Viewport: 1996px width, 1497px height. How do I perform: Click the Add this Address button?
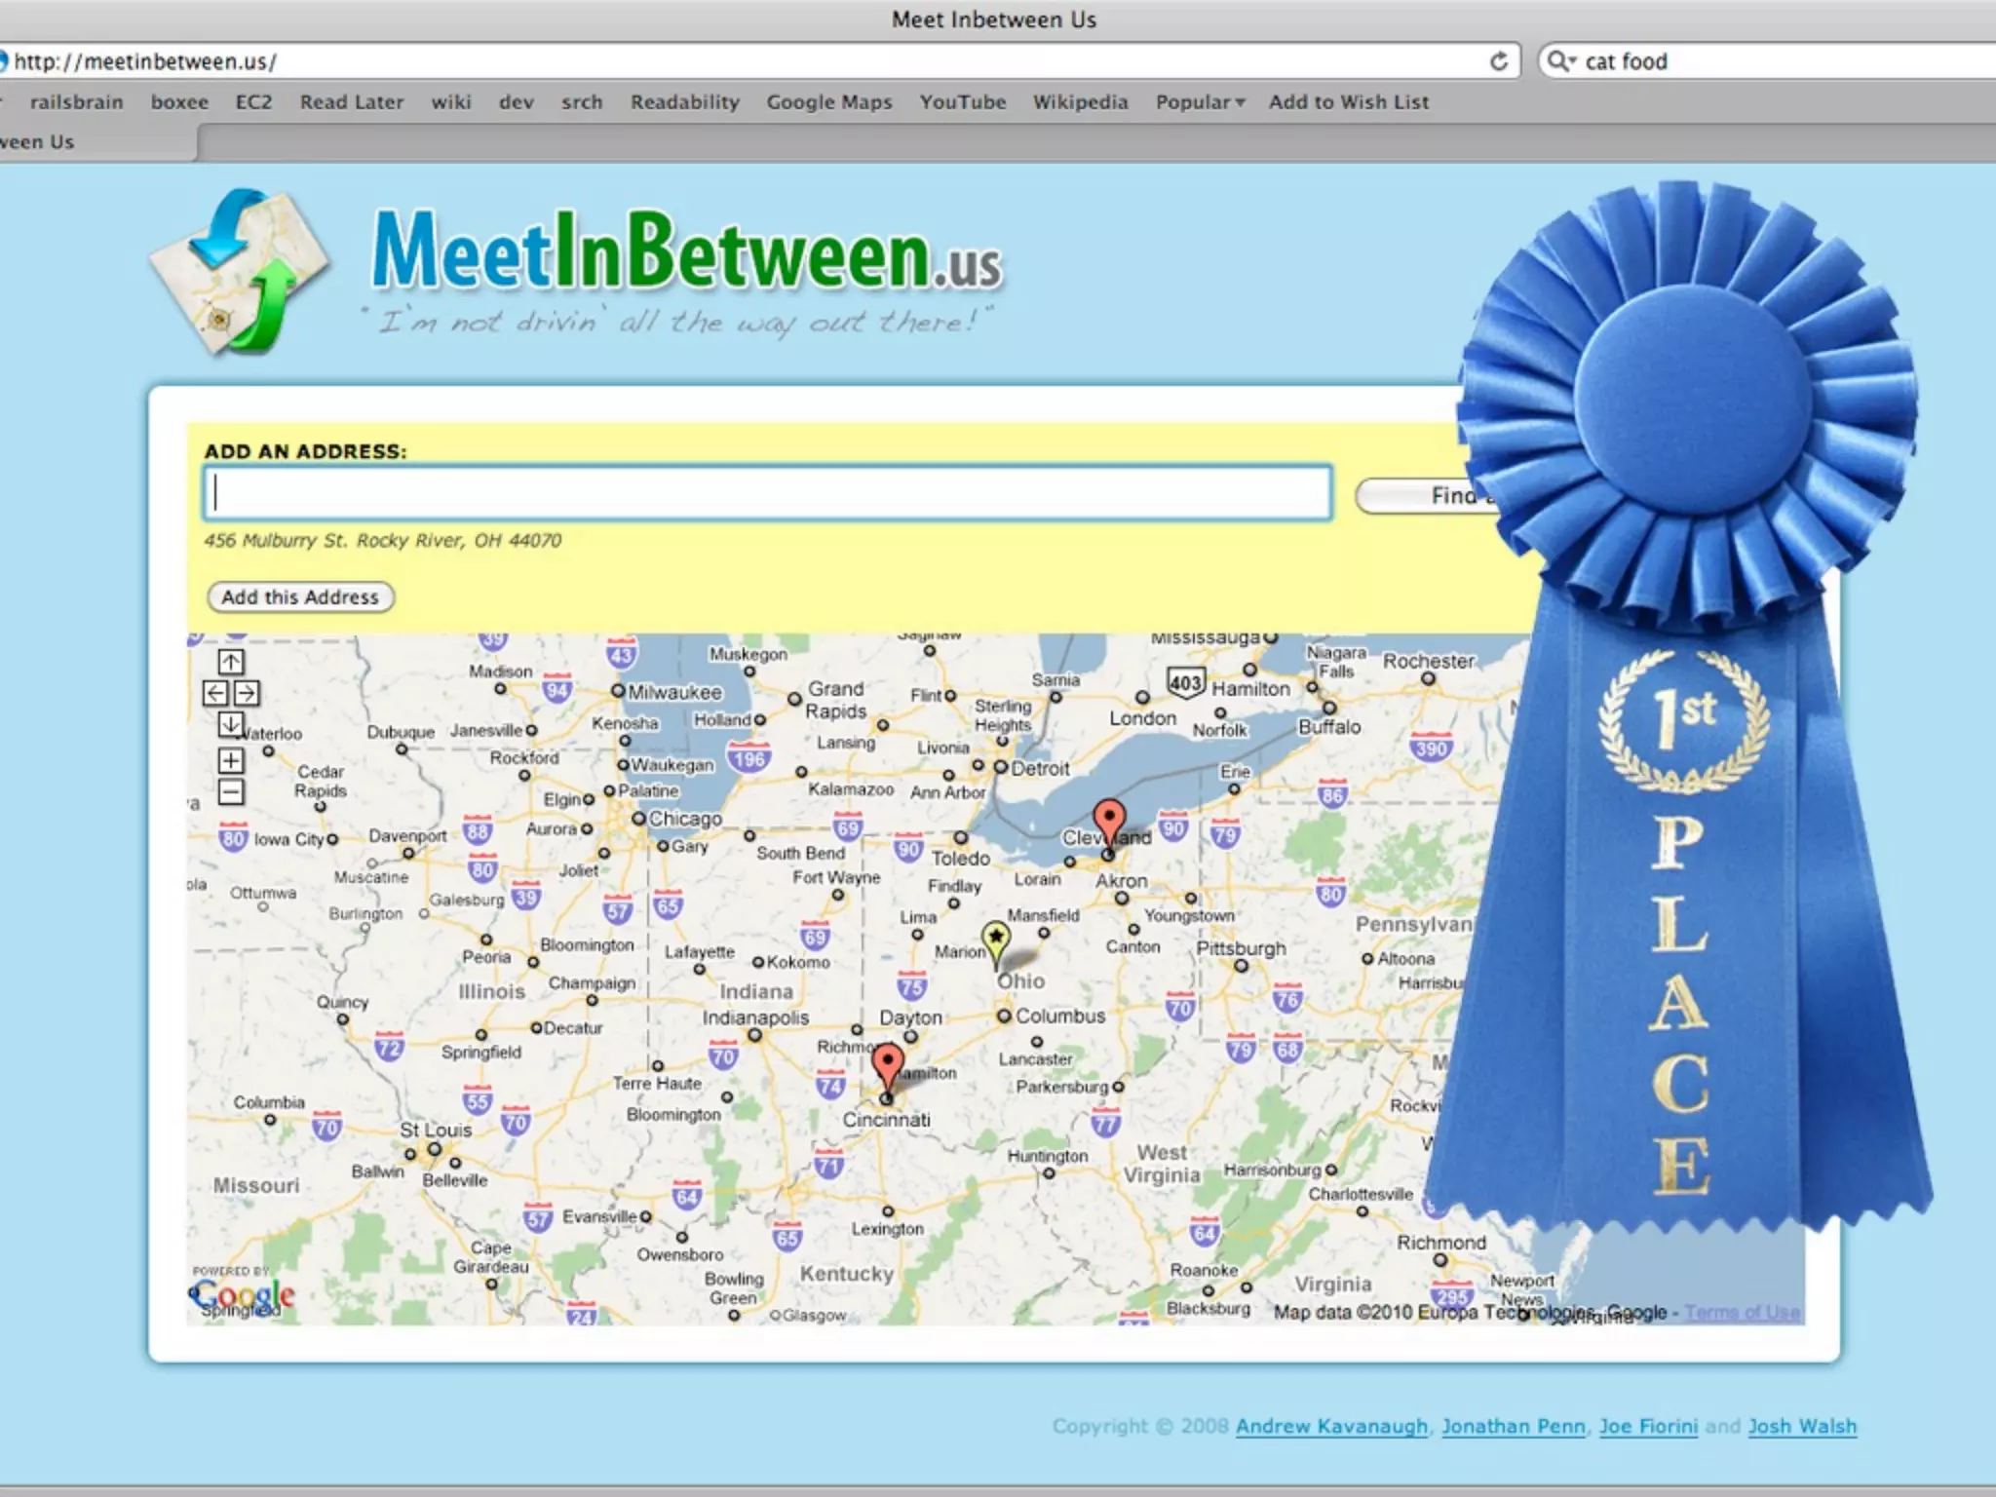300,597
